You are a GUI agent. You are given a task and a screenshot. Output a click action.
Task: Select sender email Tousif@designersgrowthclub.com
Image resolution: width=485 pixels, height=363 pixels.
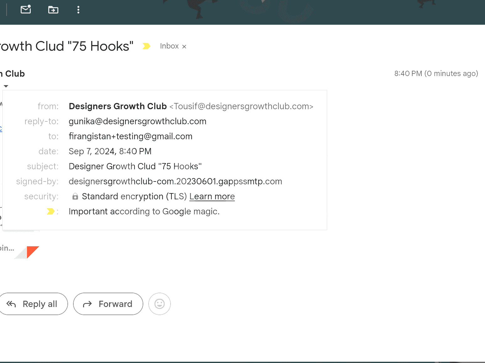241,106
